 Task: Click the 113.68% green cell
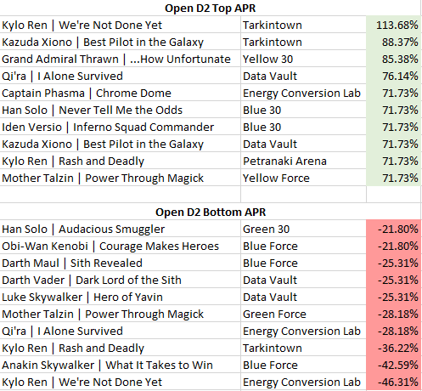393,25
